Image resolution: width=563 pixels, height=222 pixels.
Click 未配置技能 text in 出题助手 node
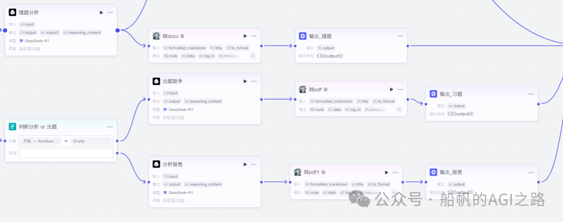coord(174,117)
